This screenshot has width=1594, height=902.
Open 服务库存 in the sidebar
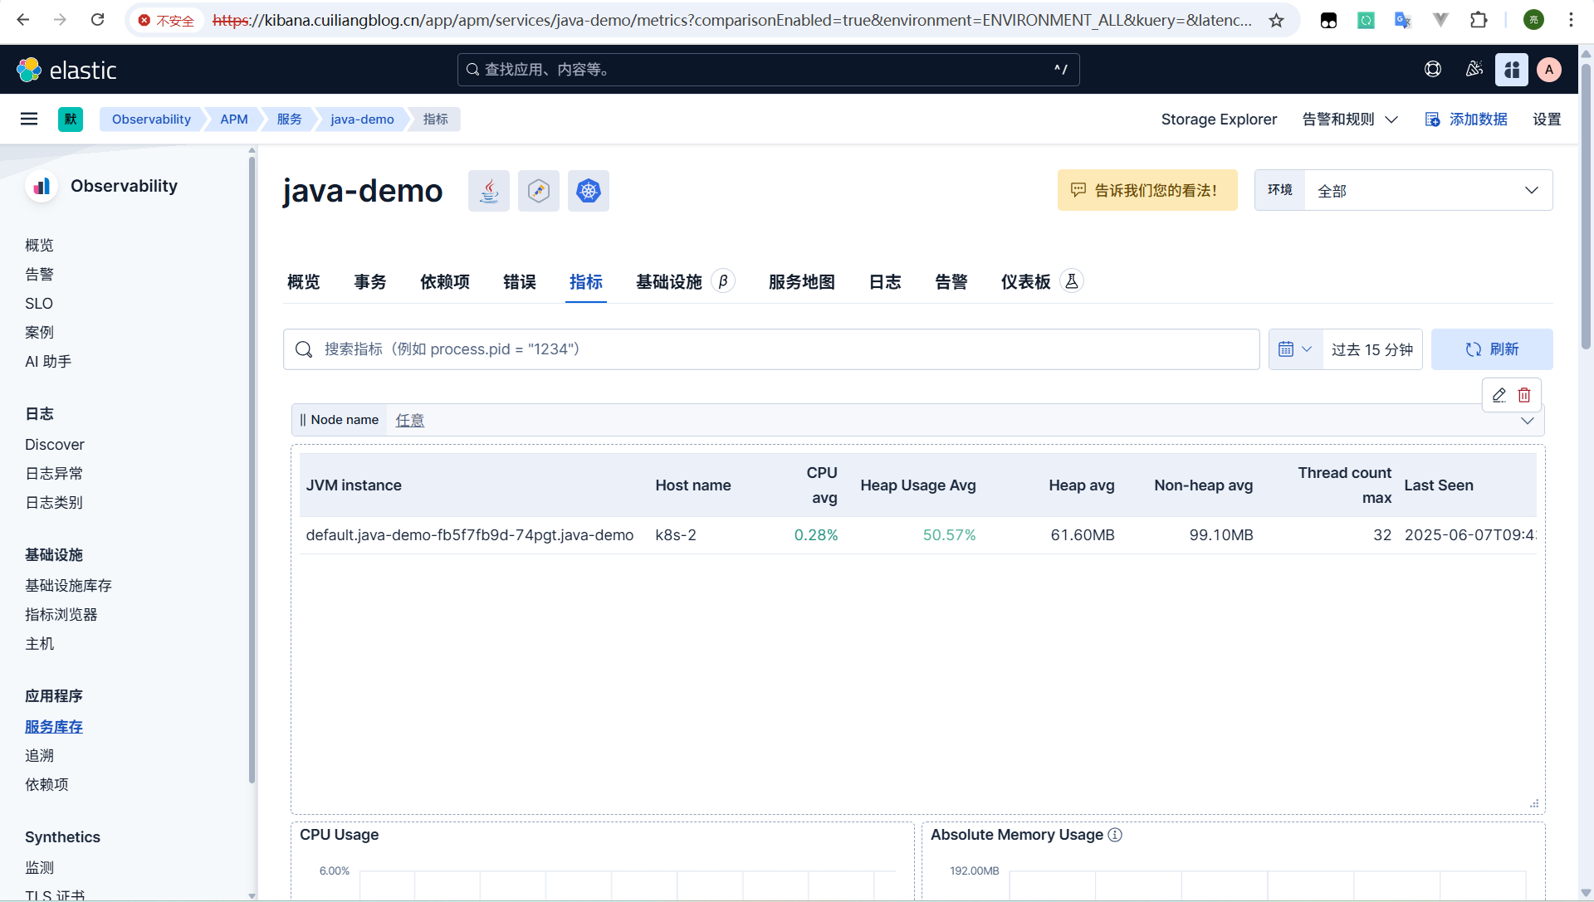54,727
